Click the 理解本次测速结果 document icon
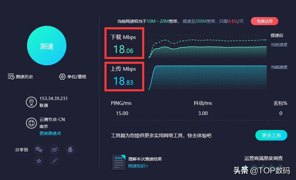The width and height of the screenshot is (296, 180). [x=119, y=163]
